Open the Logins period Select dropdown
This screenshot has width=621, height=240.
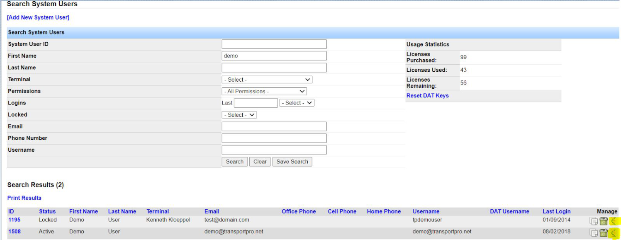coord(297,103)
